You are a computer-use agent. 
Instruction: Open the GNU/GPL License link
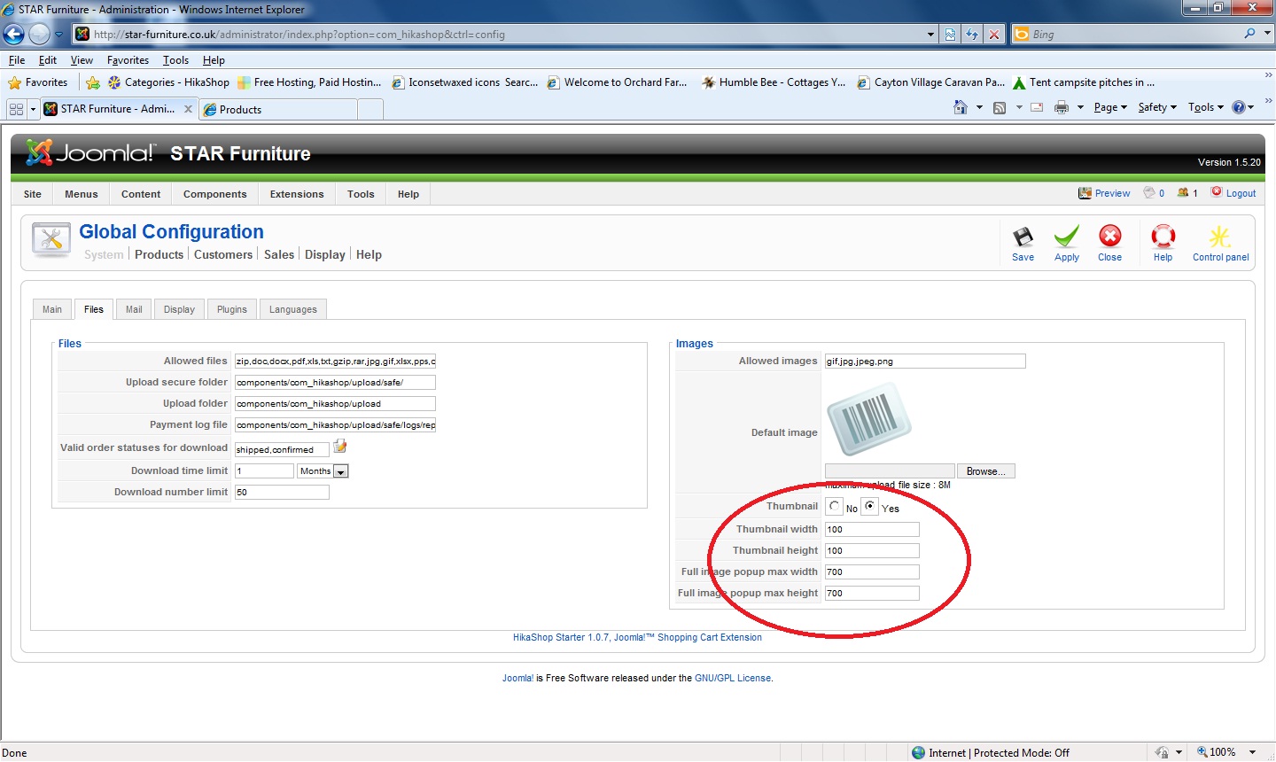tap(733, 678)
